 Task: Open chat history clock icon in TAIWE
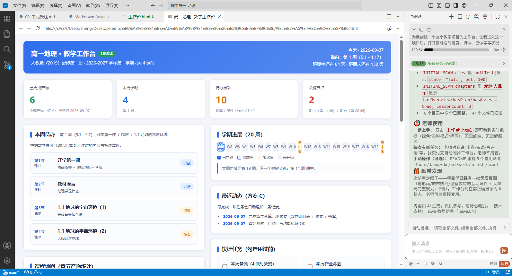(468, 17)
